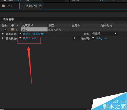This screenshot has width=127, height=110.
Task: Open the 渲染队列 panel menu icon
Action: point(40,6)
